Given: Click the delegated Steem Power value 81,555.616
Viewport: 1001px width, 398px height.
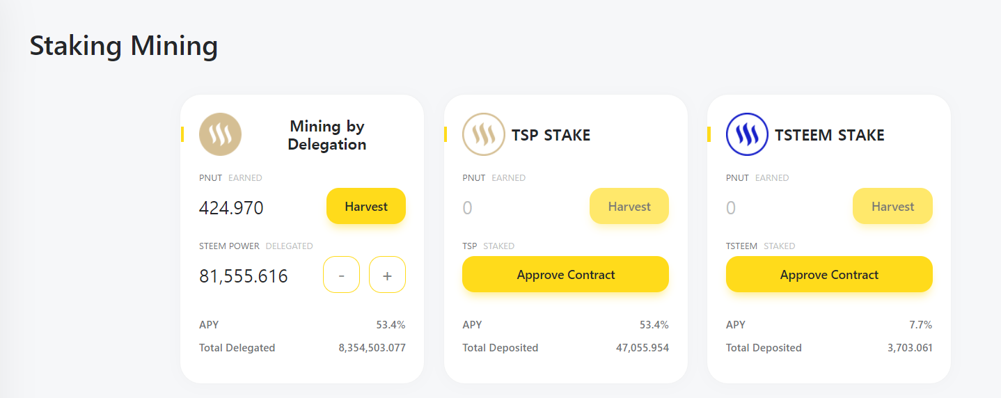Looking at the screenshot, I should click(x=244, y=276).
